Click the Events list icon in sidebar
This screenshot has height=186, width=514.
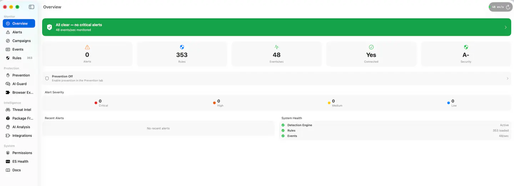8,49
